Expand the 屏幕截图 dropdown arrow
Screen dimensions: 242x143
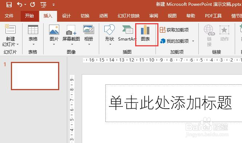(72, 45)
